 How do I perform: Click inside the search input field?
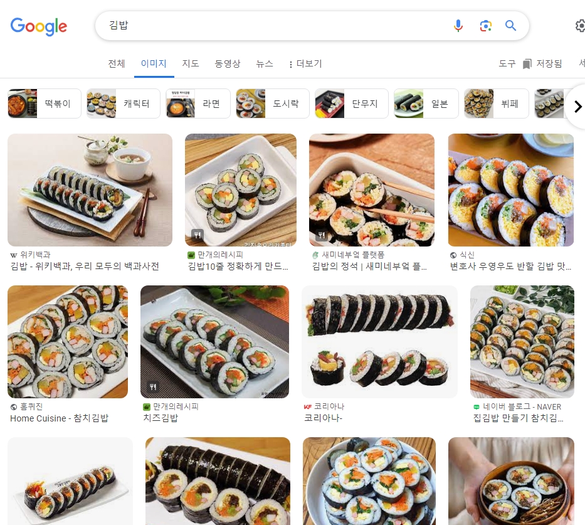click(251, 26)
